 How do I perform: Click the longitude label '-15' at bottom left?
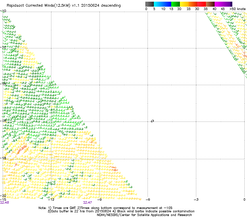3,200
